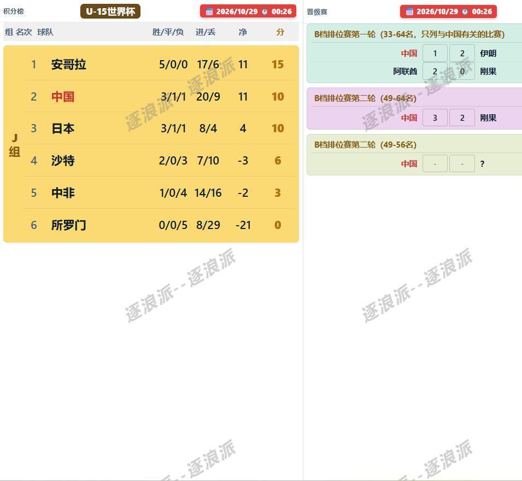Click team name 伊朗 in first round

coord(488,53)
